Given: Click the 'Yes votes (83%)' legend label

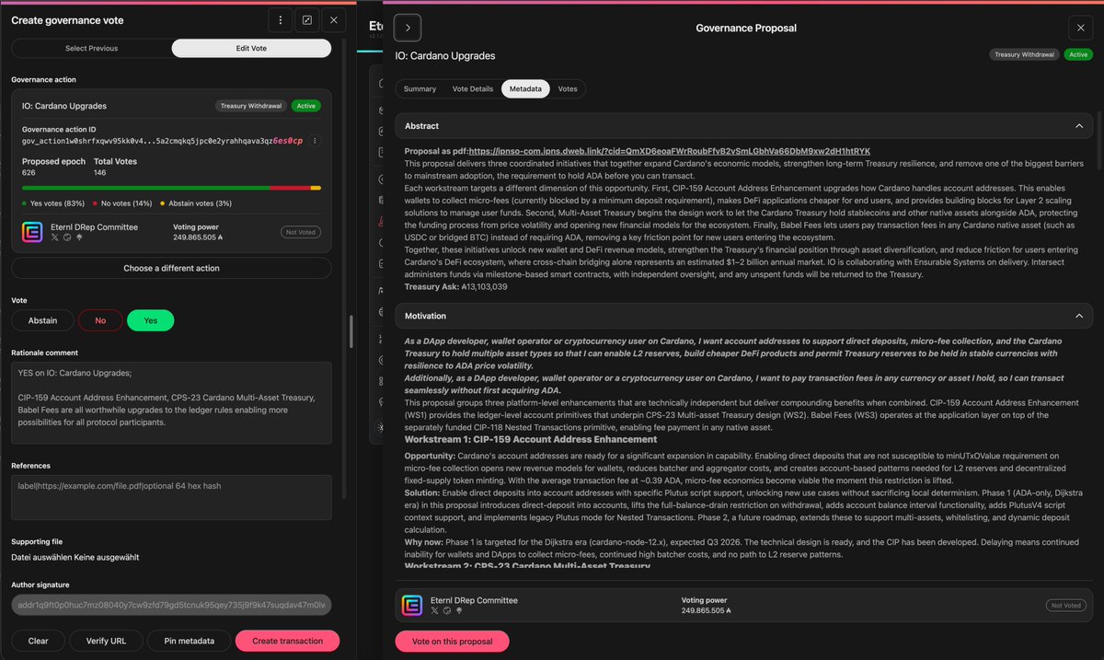Looking at the screenshot, I should pyautogui.click(x=58, y=203).
